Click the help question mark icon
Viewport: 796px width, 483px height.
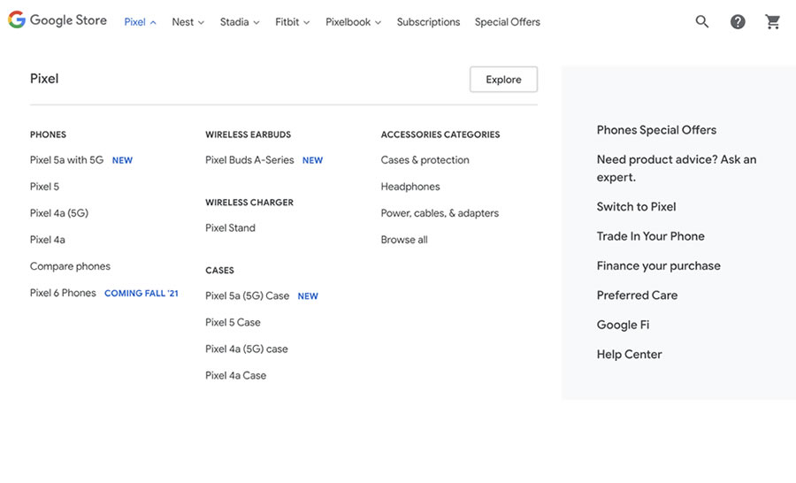tap(738, 22)
